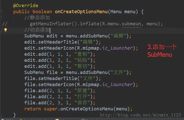Click the '//静态添加' comment
The height and width of the screenshot is (120, 184).
click(x=37, y=18)
